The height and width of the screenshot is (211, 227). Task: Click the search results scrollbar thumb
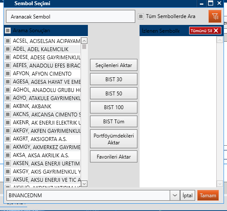click(x=84, y=47)
